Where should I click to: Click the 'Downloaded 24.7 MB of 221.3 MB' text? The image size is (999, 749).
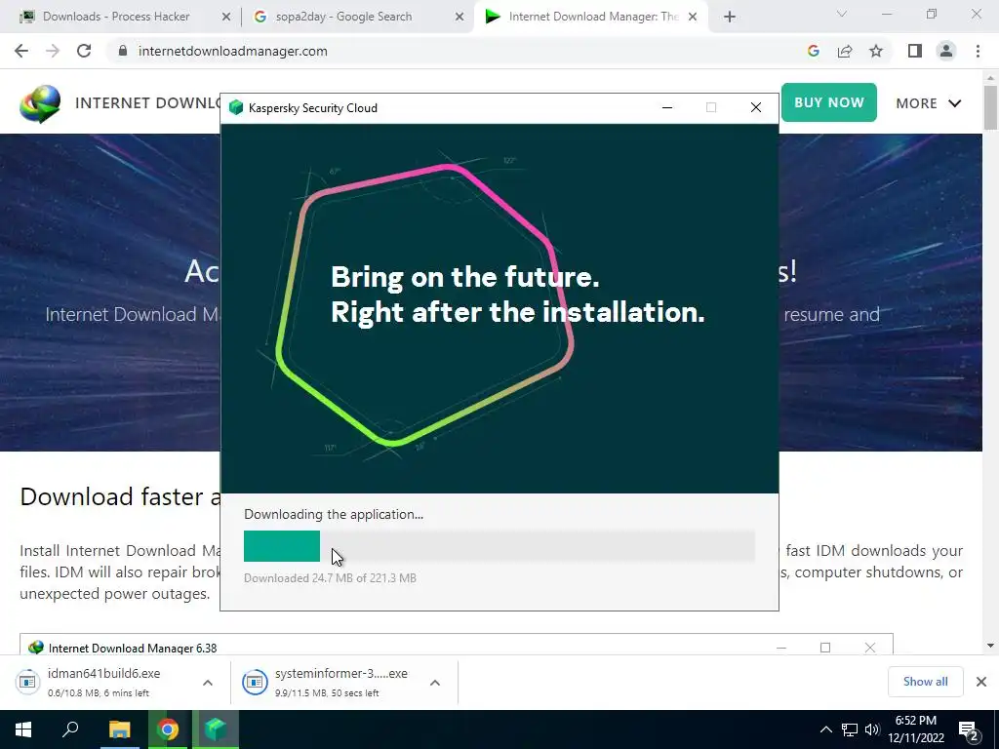point(330,578)
